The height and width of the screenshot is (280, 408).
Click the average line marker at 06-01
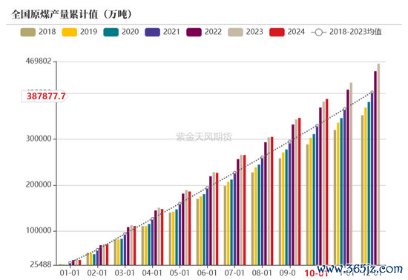[x=207, y=188]
